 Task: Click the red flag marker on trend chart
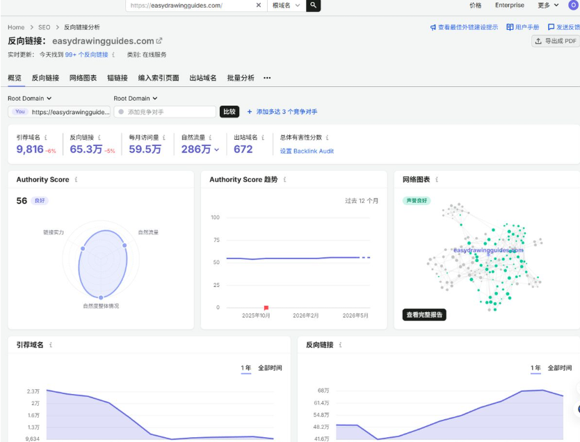(266, 307)
